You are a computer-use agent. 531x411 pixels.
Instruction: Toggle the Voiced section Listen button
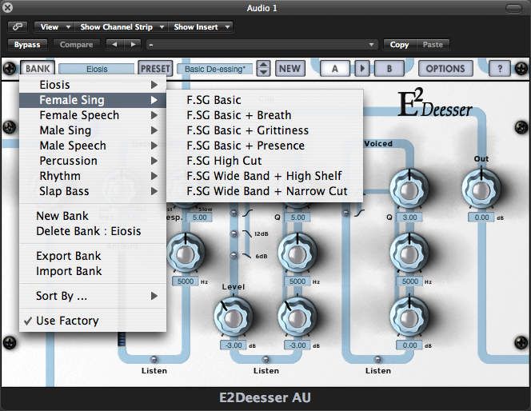(378, 360)
